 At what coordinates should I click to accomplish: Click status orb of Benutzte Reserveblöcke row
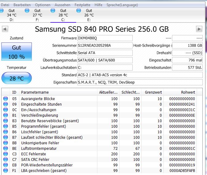[6, 121]
